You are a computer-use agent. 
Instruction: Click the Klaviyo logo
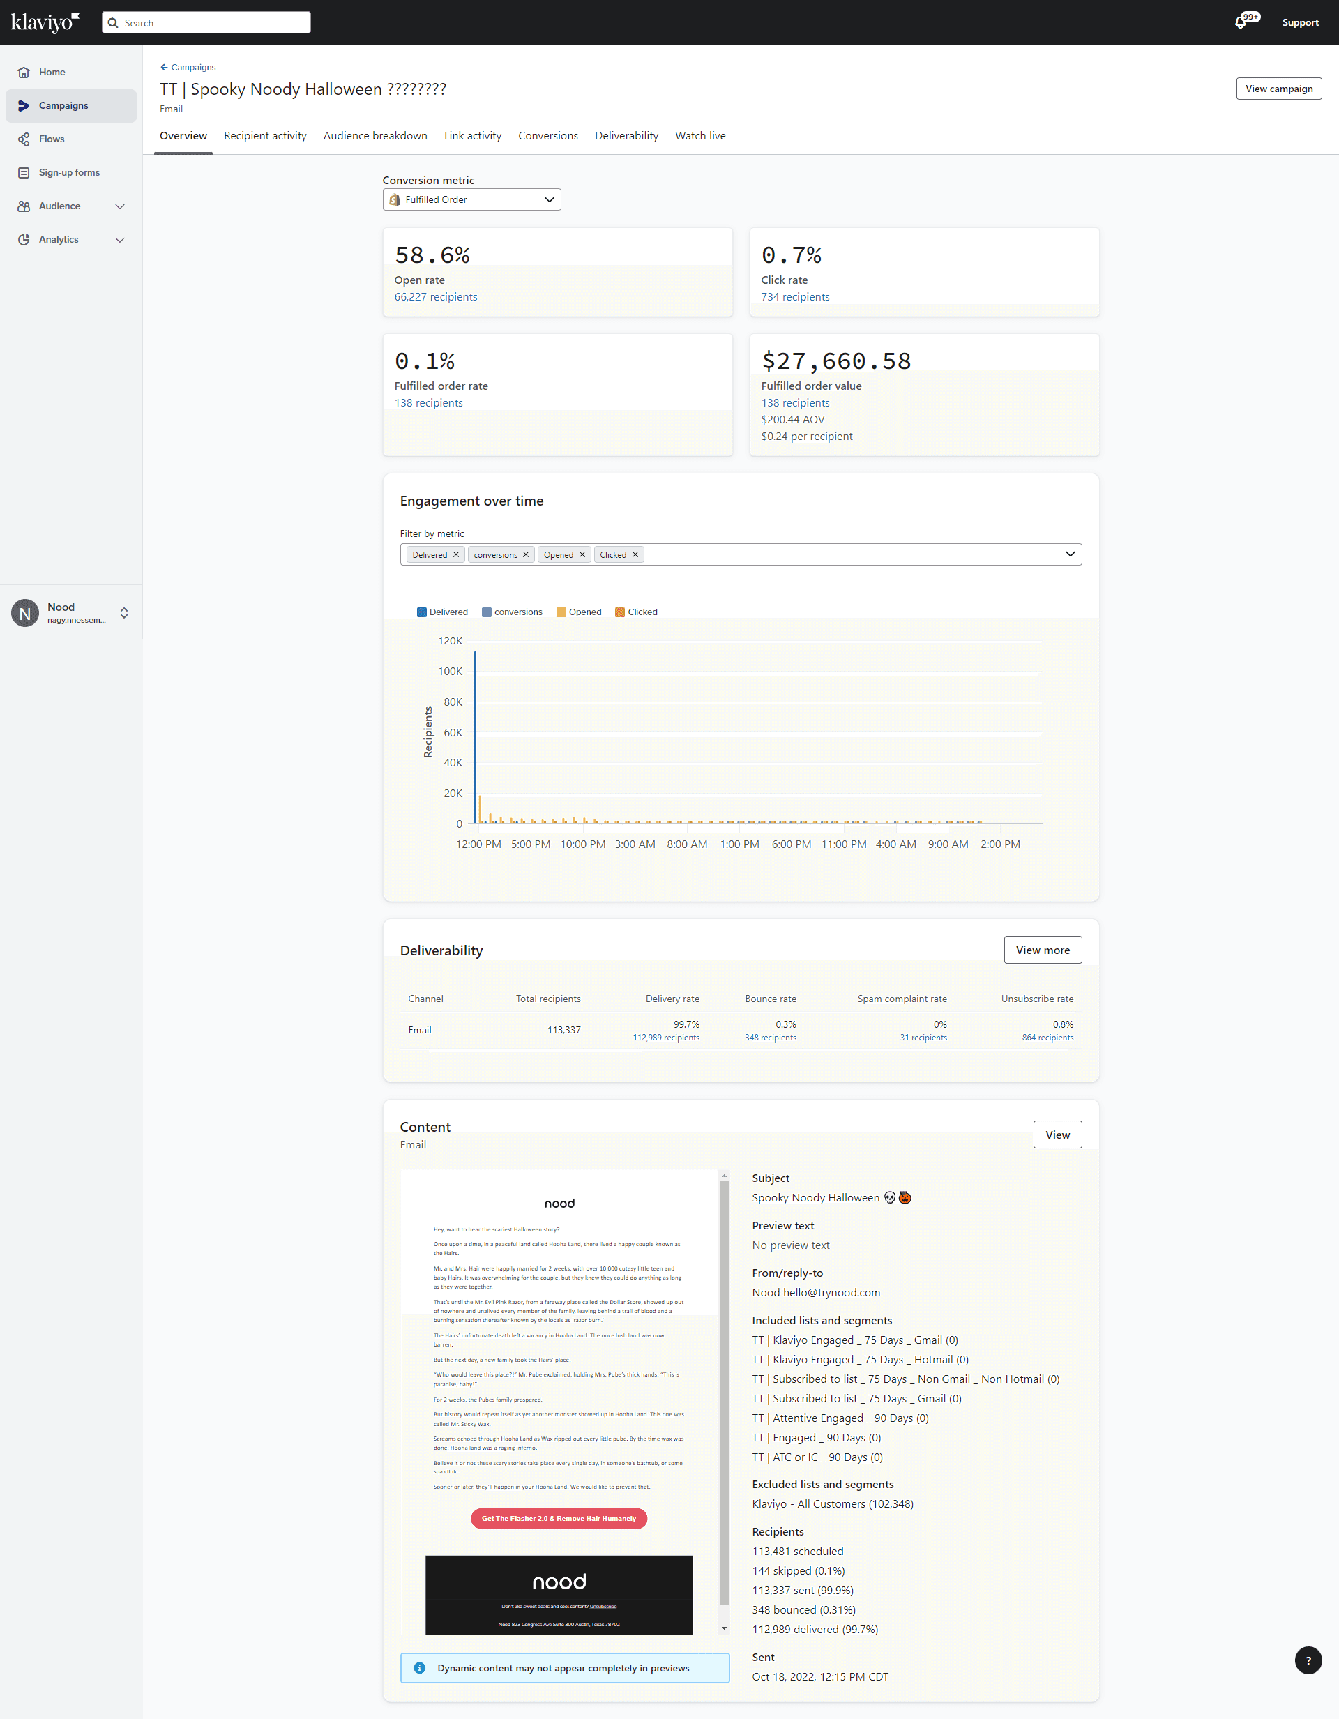click(45, 22)
